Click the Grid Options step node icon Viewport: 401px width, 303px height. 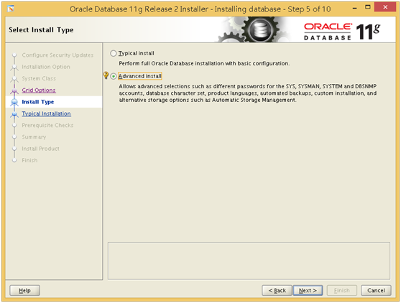[14, 90]
